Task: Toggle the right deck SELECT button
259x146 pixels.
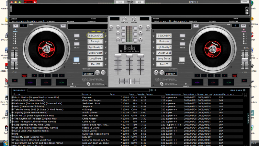Action: click(182, 60)
